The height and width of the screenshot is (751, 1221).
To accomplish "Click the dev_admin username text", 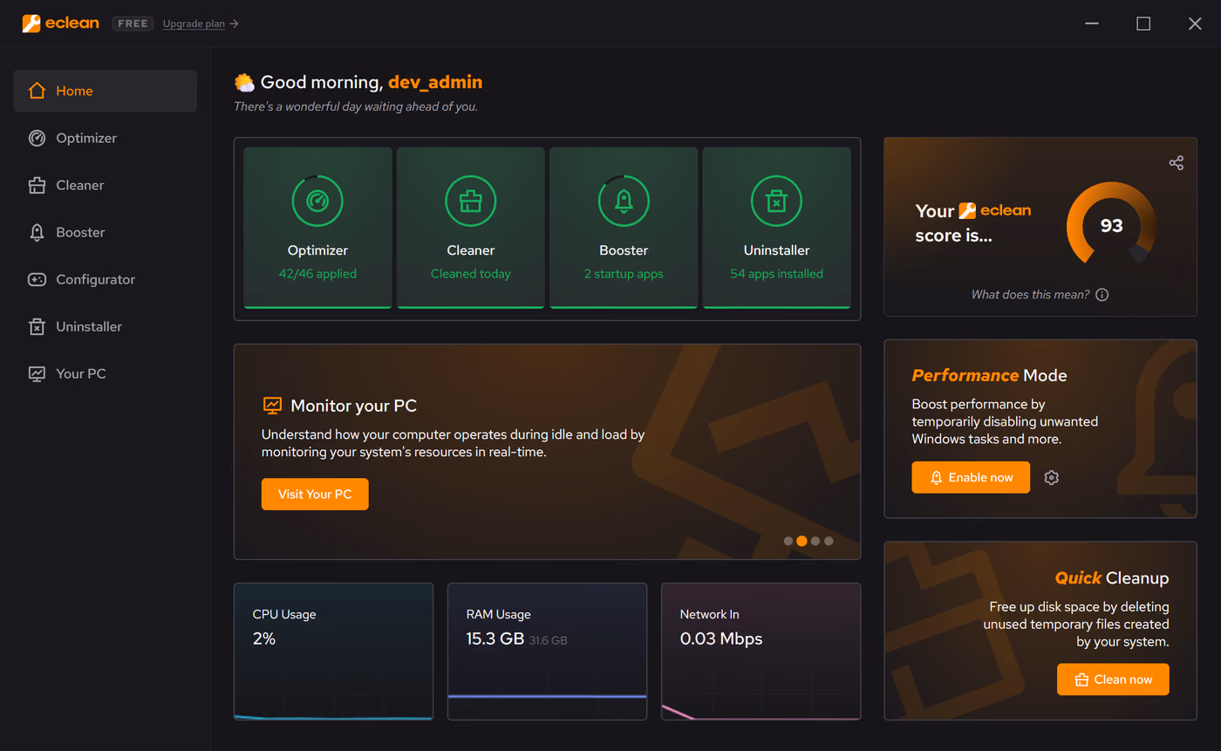I will (x=435, y=82).
